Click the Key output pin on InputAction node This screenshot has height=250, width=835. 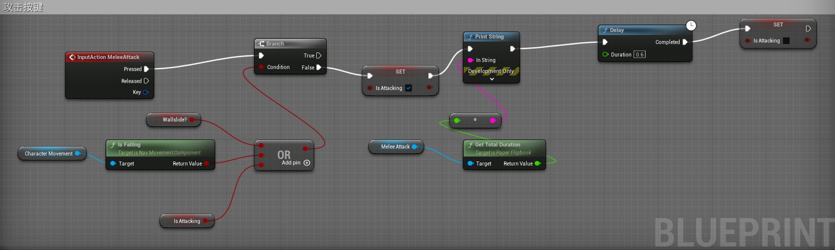[146, 92]
